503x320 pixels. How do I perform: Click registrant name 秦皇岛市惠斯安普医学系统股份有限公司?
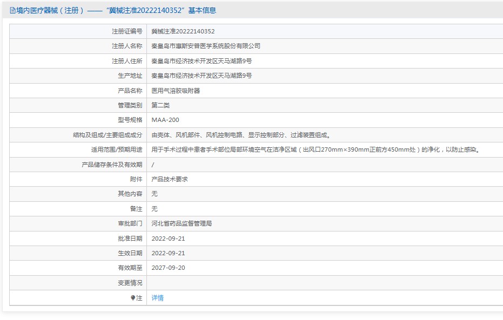point(206,46)
